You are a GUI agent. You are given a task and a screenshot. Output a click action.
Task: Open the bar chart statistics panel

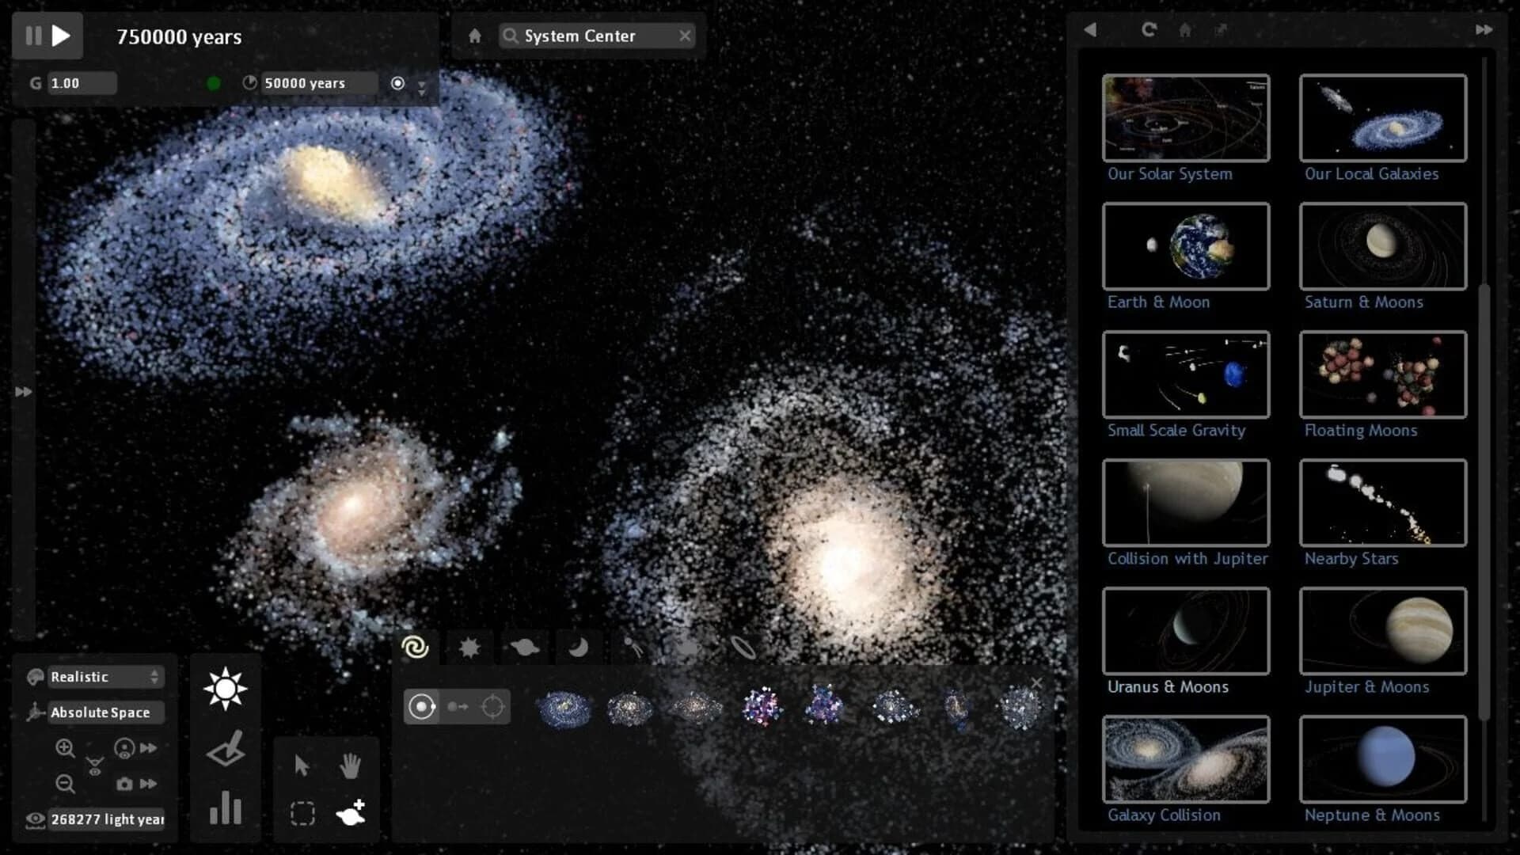pyautogui.click(x=225, y=809)
